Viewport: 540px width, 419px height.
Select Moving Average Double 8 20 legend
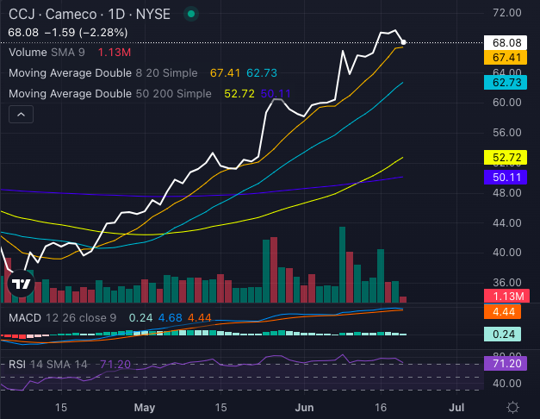click(103, 73)
